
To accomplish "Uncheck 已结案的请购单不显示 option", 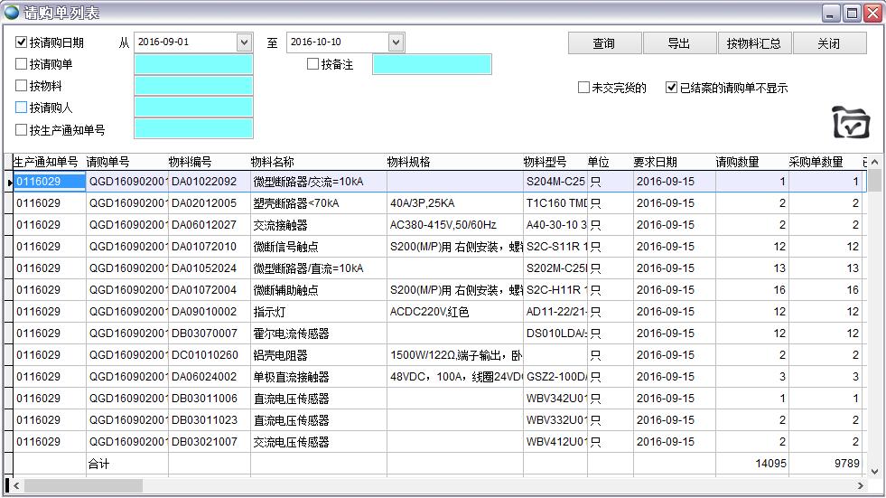I will pyautogui.click(x=671, y=88).
